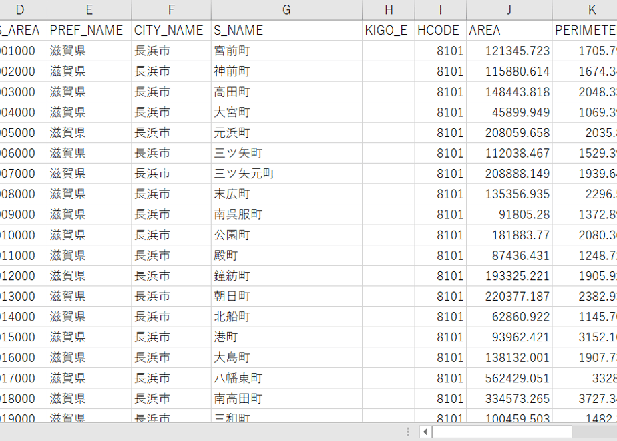
Task: Select column H header
Action: [x=389, y=10]
